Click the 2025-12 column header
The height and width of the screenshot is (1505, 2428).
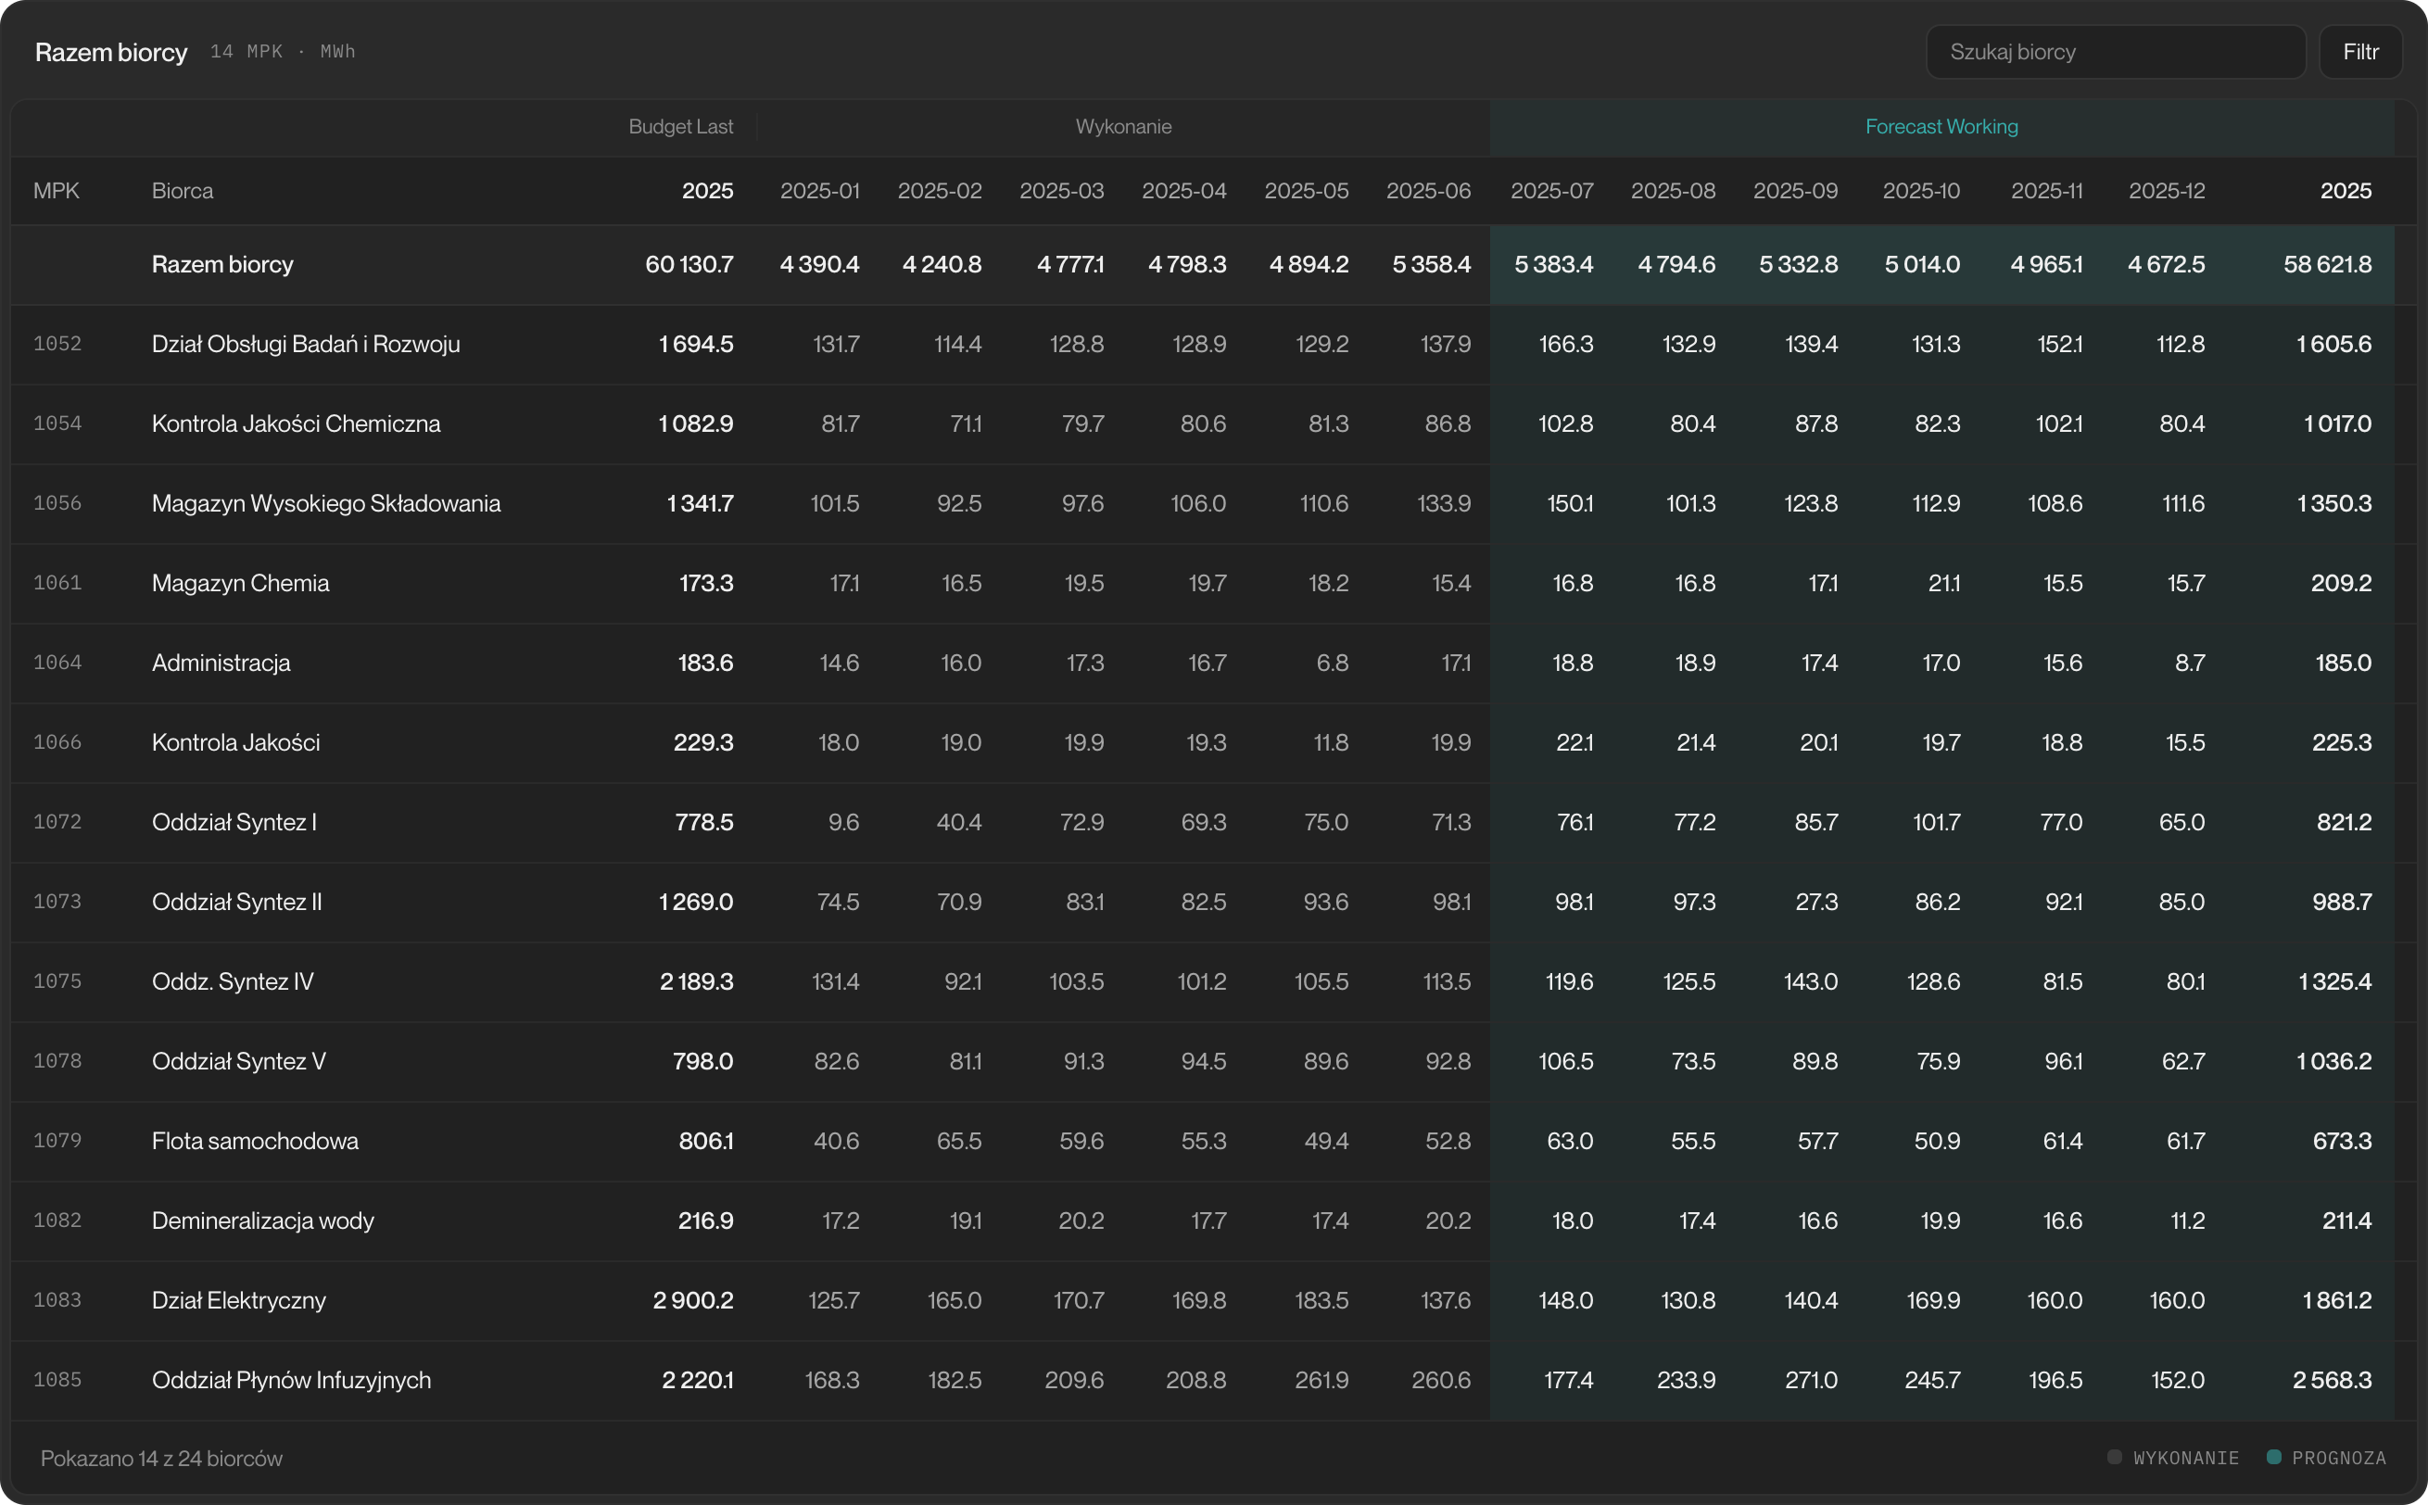click(2167, 190)
